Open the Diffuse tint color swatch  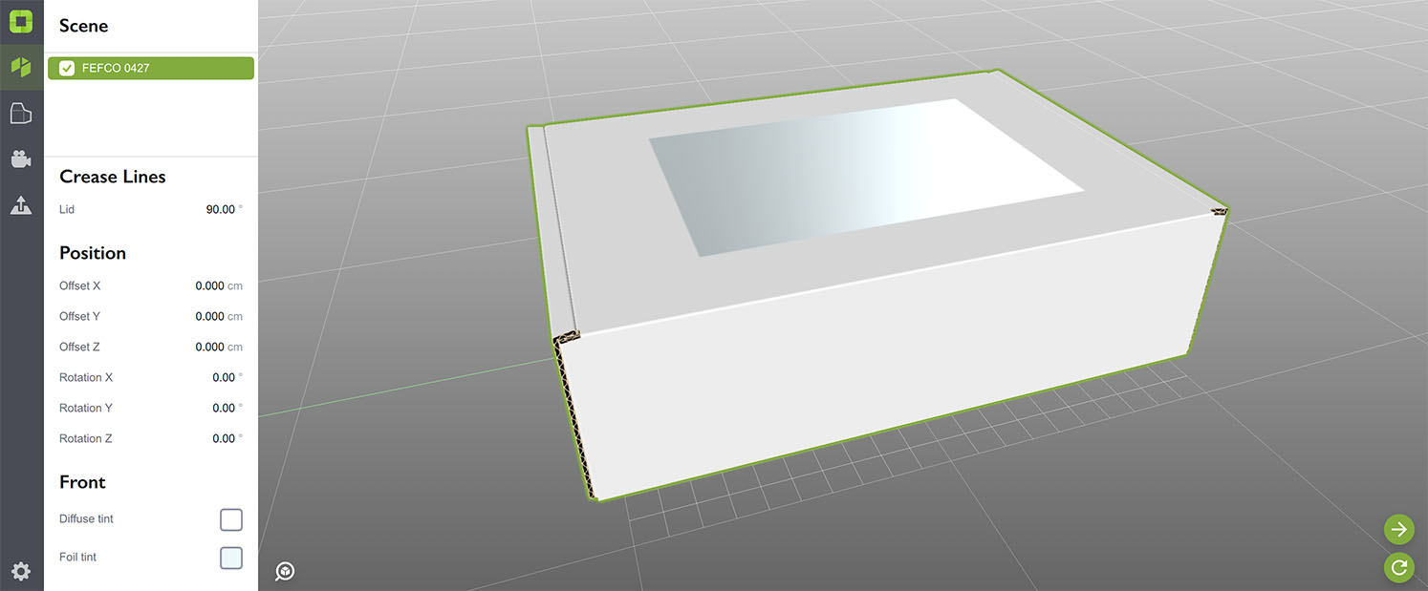click(x=231, y=519)
